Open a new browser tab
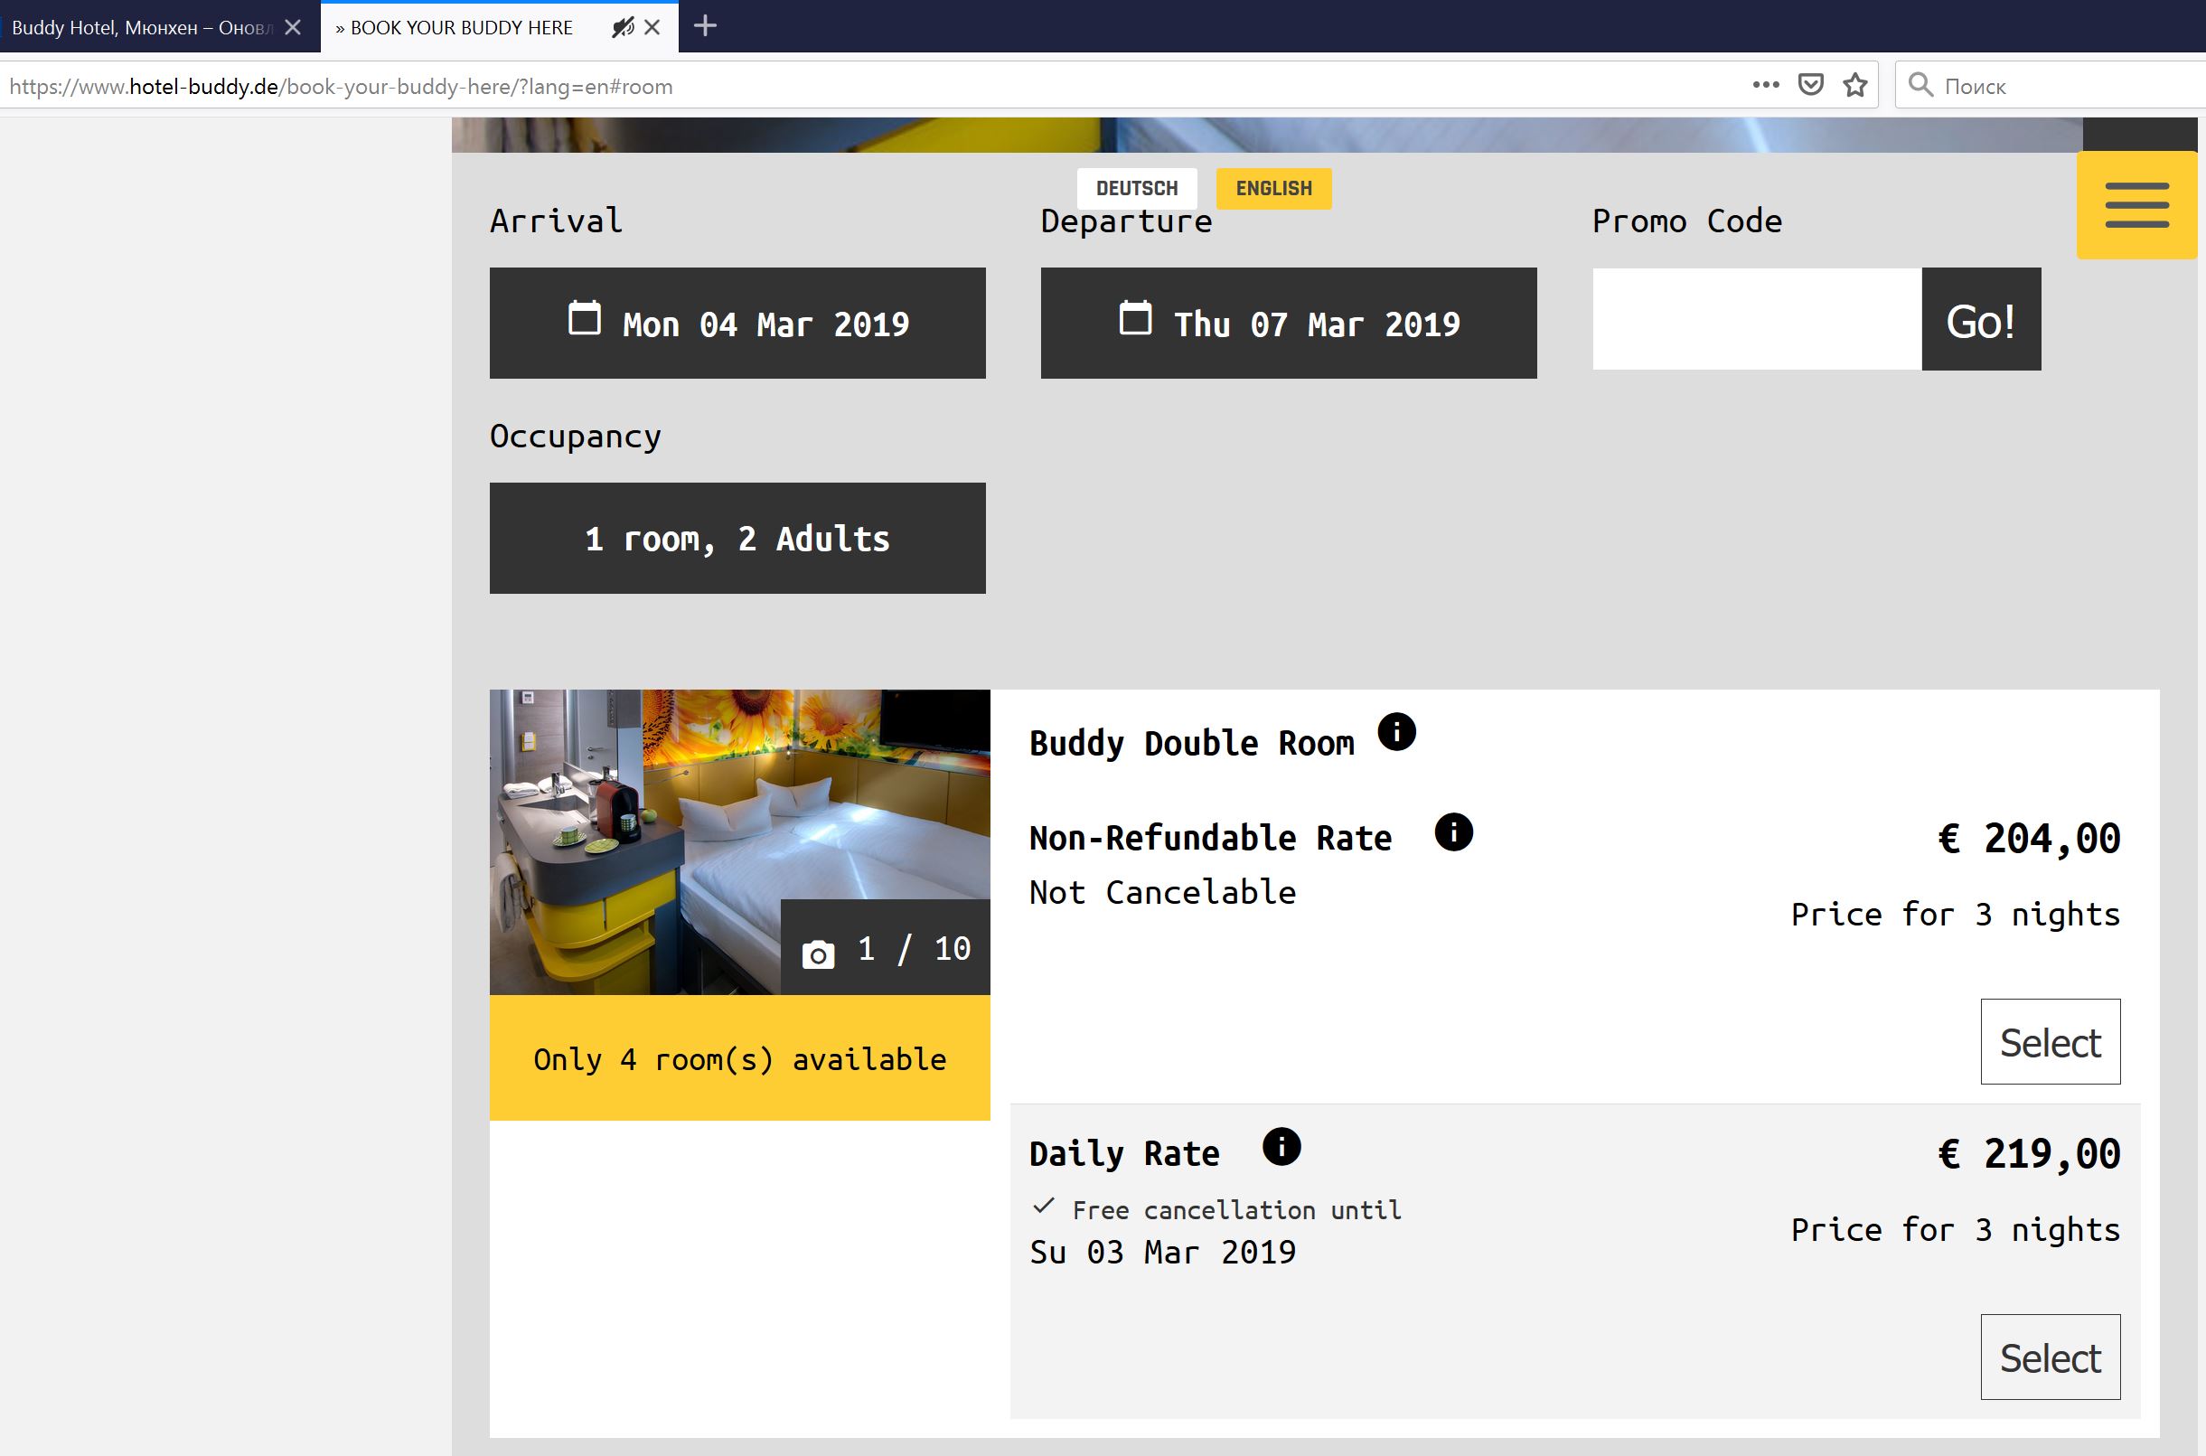Viewport: 2206px width, 1456px height. (705, 26)
